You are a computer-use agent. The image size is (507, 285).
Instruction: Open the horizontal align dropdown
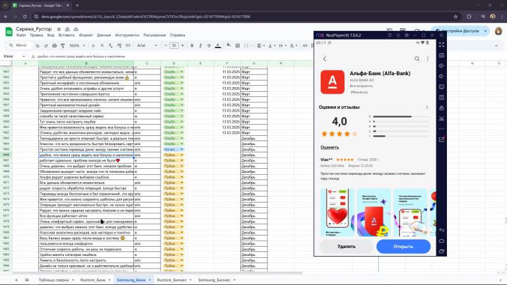(261, 46)
